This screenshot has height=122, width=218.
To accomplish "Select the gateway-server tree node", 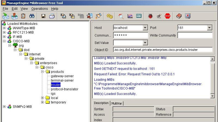I will (62, 76).
